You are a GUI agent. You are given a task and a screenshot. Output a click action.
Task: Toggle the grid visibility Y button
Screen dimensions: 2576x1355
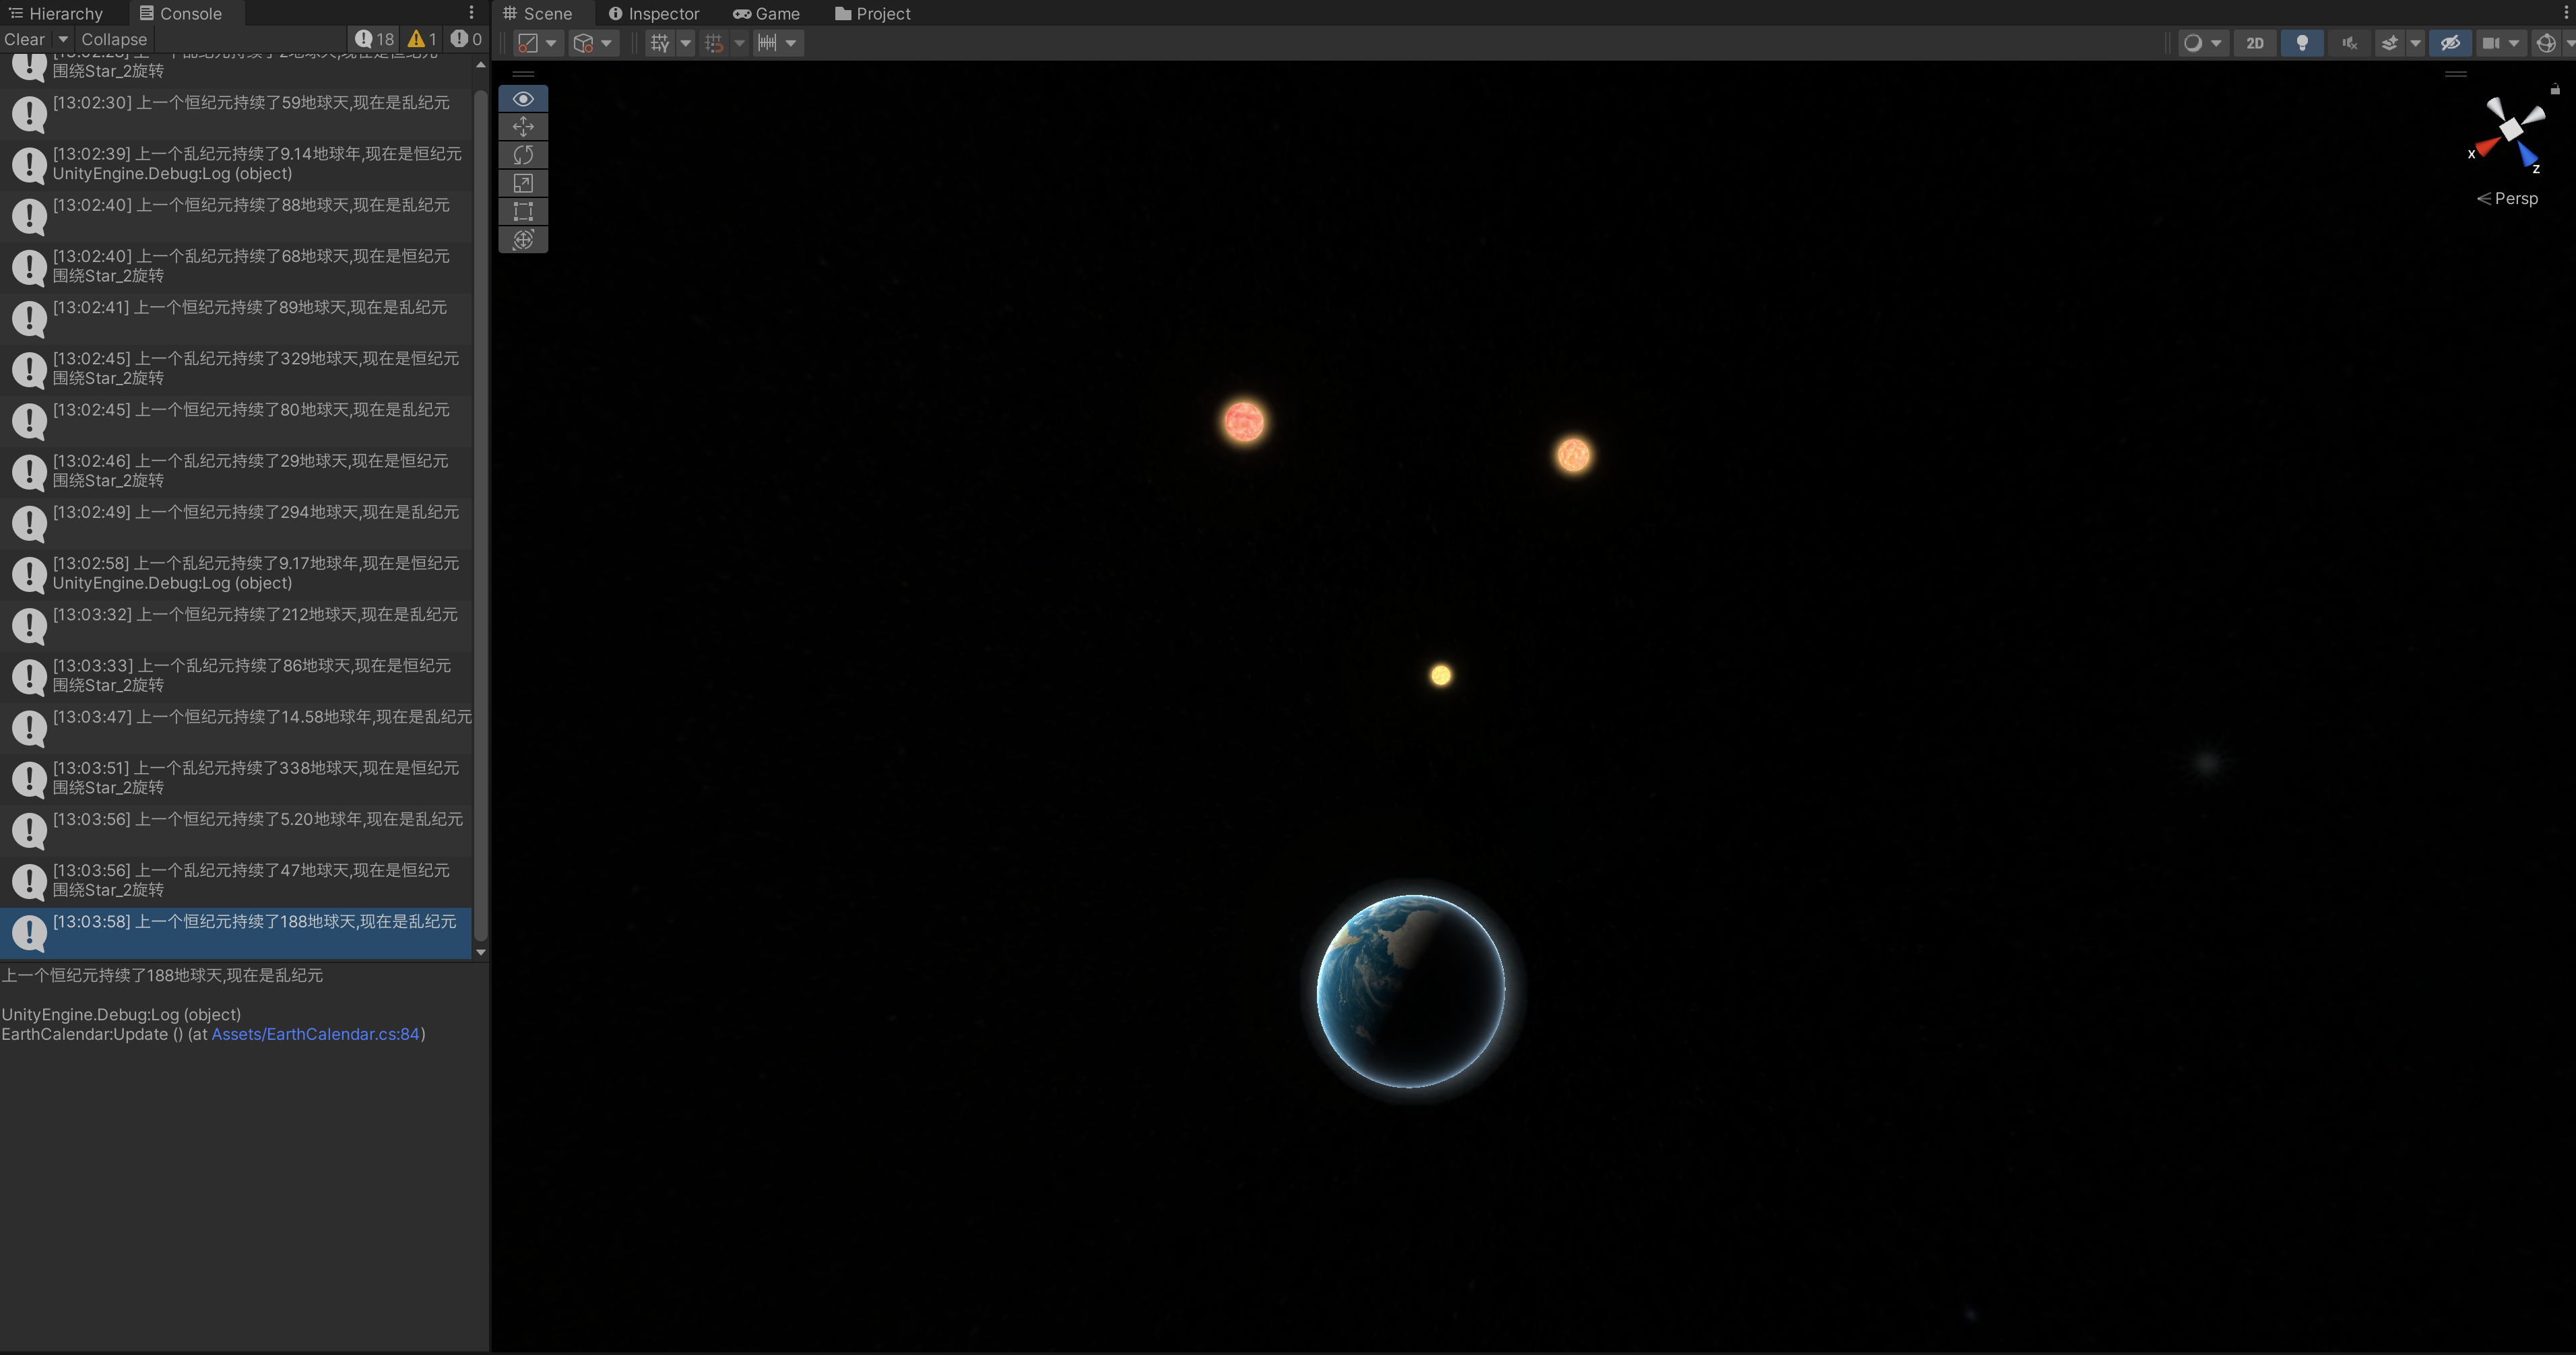coord(660,43)
